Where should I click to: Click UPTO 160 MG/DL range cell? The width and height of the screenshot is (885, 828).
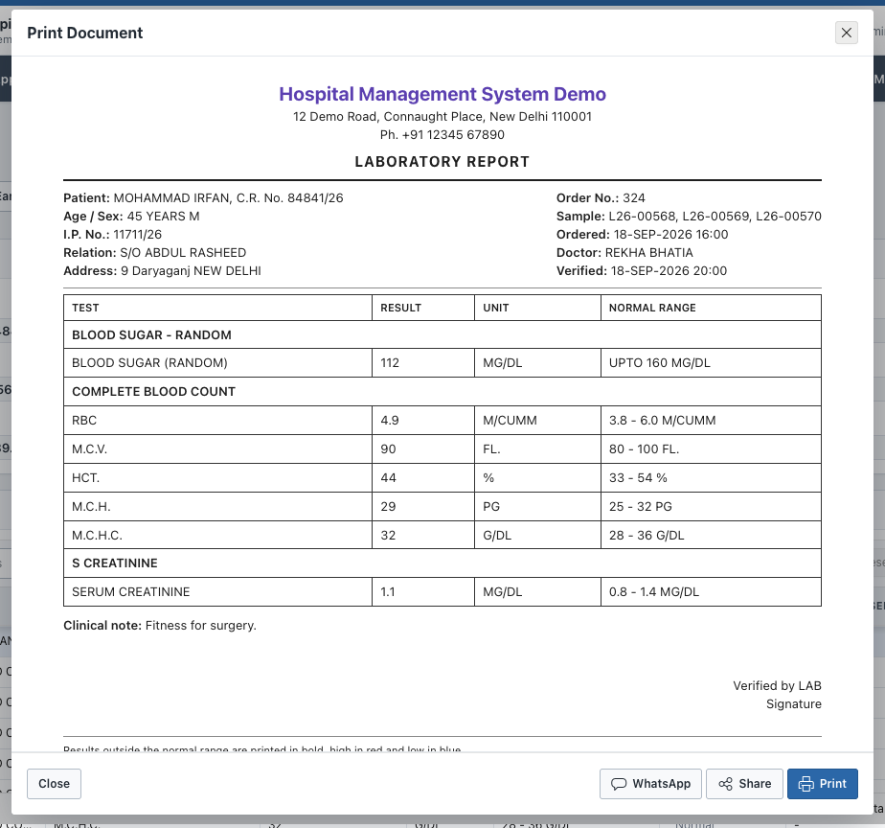711,362
